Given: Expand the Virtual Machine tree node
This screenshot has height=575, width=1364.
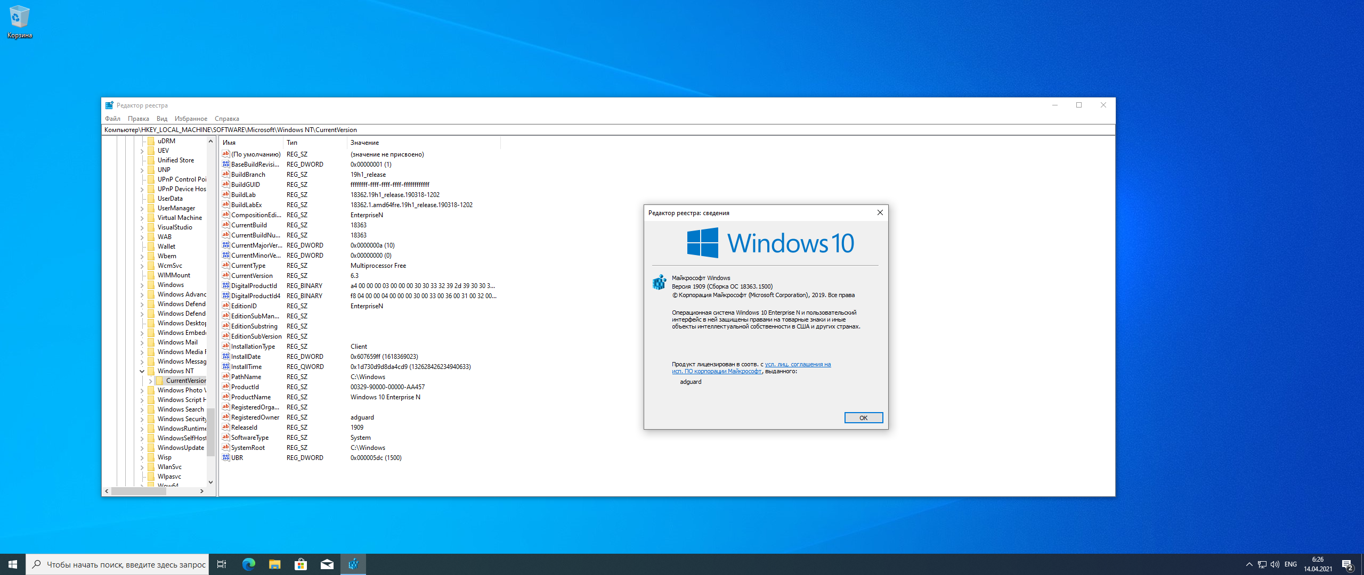Looking at the screenshot, I should click(142, 218).
